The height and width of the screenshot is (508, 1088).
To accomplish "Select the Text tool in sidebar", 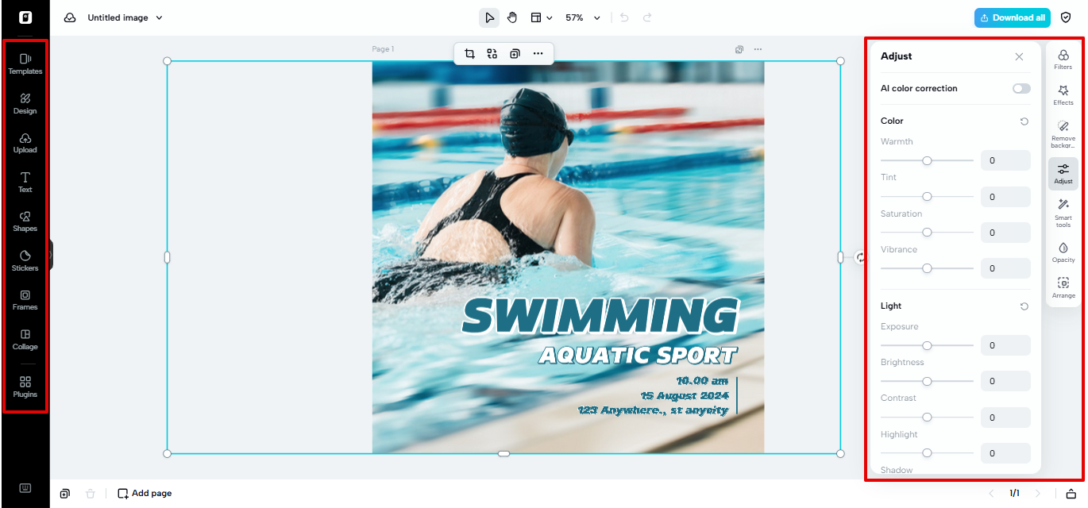I will coord(25,182).
